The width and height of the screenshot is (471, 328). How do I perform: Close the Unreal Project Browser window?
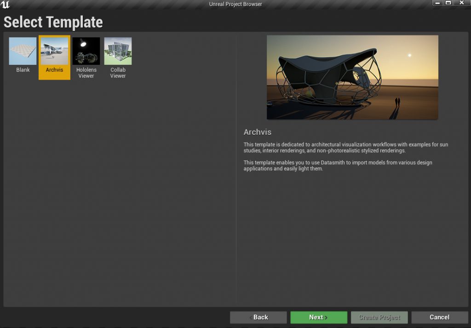pos(462,3)
